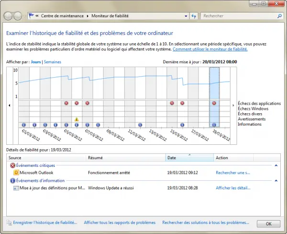287x234 pixels.
Task: Select the Mise à jour des définitions row
Action: tap(143, 188)
